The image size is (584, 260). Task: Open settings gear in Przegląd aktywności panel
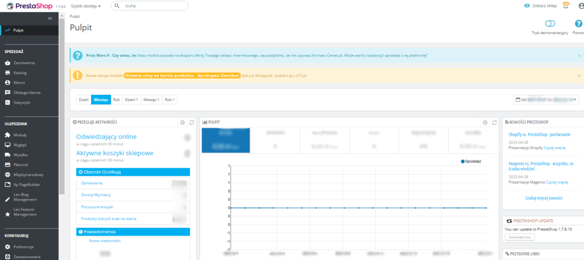click(182, 122)
